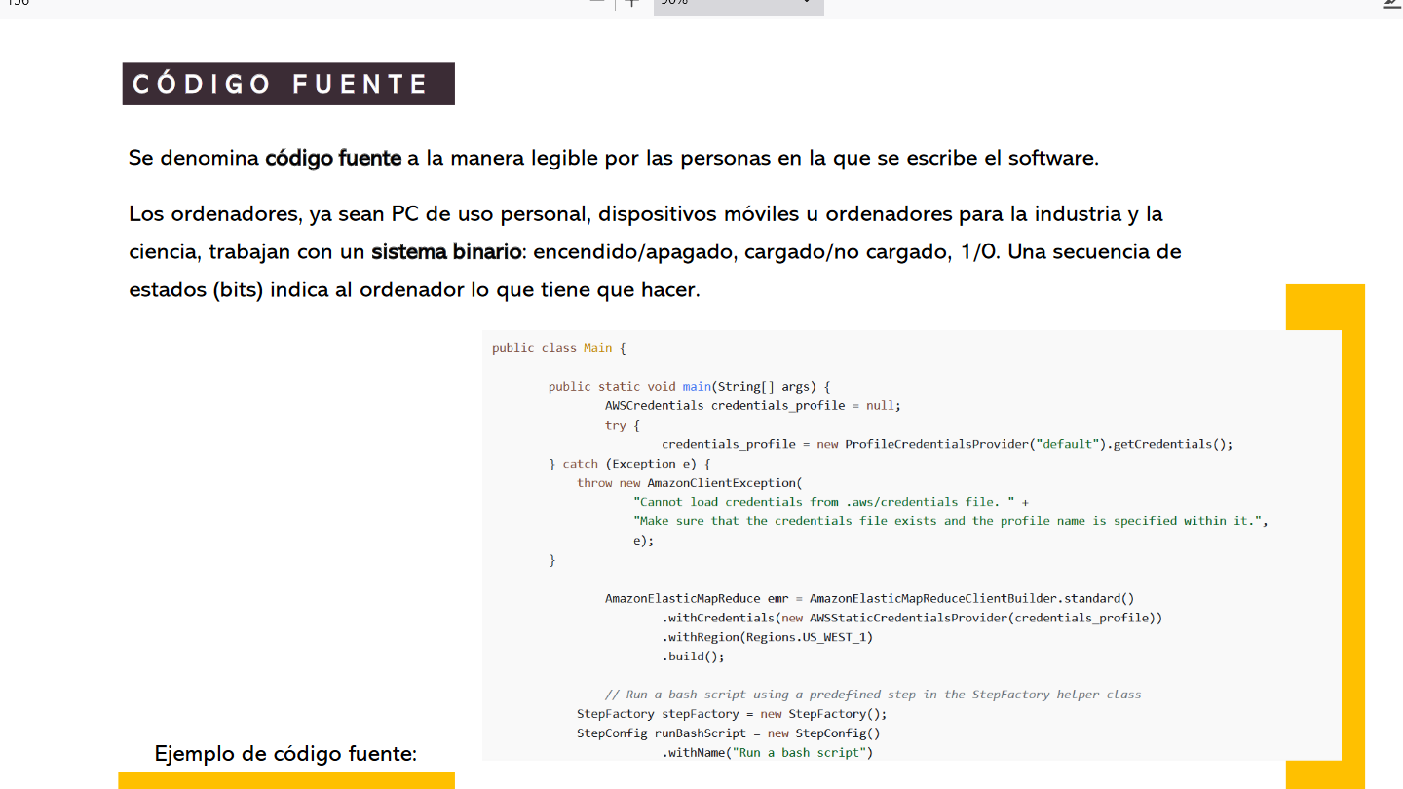The width and height of the screenshot is (1403, 789).
Task: Click the zoom out minus button
Action: (x=596, y=3)
